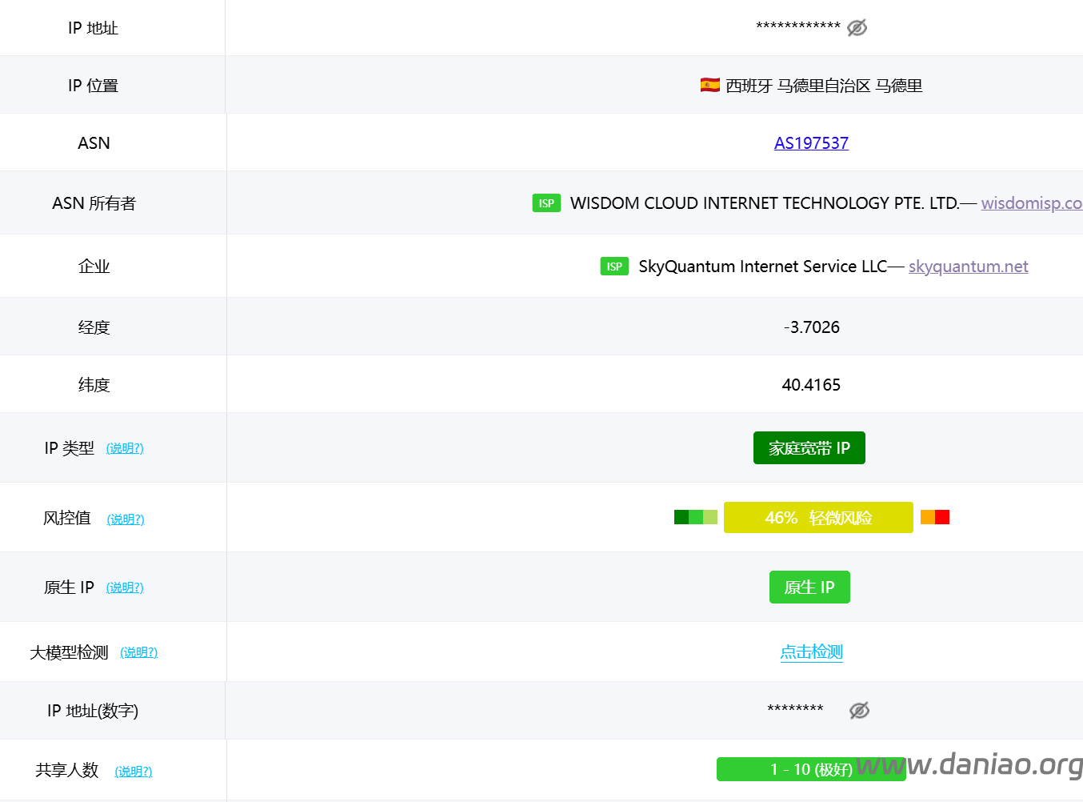Visit the wisdomisp.co website link
1083x802 pixels.
click(1032, 203)
